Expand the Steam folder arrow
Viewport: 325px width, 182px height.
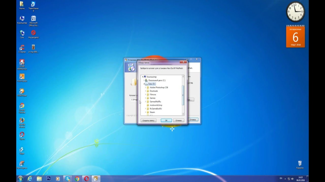pyautogui.click(x=146, y=112)
